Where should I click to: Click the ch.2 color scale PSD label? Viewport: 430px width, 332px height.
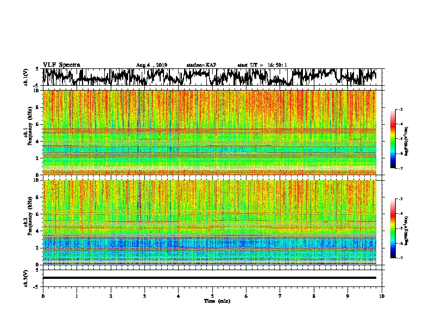407,230
